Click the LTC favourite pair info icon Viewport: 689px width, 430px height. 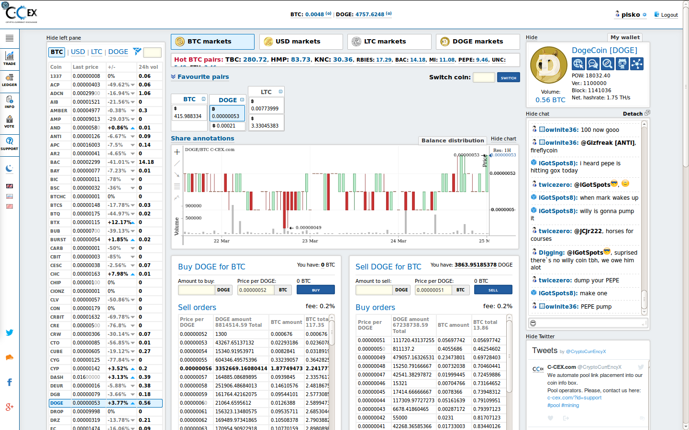[280, 92]
